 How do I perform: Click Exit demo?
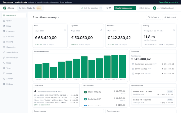(144, 8)
